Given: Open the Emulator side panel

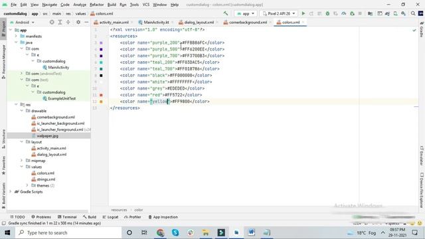Looking at the screenshot, I should 422,156.
